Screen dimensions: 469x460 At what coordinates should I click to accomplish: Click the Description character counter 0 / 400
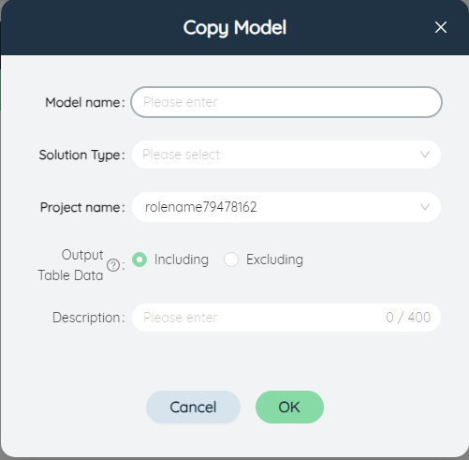click(x=408, y=318)
